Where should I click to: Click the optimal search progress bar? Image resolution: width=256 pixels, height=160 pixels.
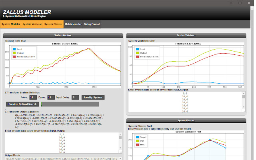70,104
